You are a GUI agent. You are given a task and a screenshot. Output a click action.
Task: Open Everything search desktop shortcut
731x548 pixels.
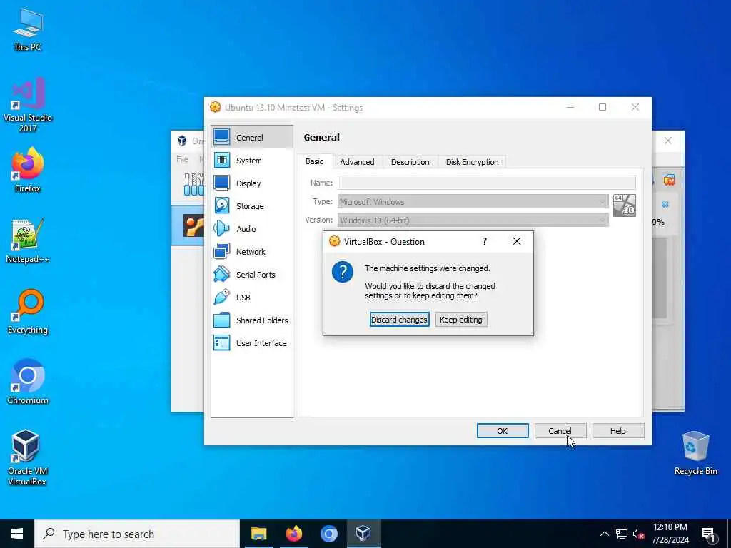(28, 312)
